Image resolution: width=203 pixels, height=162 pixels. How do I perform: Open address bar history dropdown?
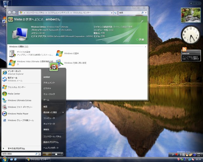click(112, 13)
